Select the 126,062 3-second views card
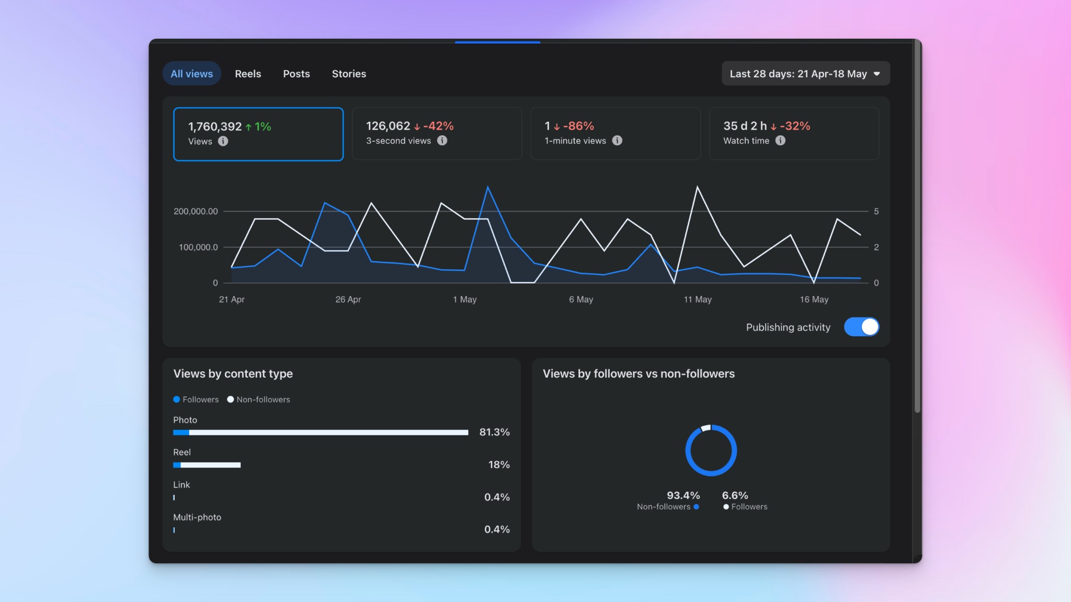The width and height of the screenshot is (1071, 602). pos(437,134)
